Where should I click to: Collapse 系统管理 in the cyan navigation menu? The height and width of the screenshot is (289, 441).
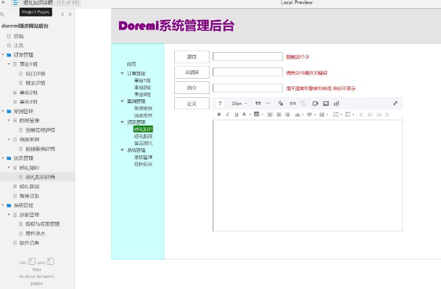point(122,150)
